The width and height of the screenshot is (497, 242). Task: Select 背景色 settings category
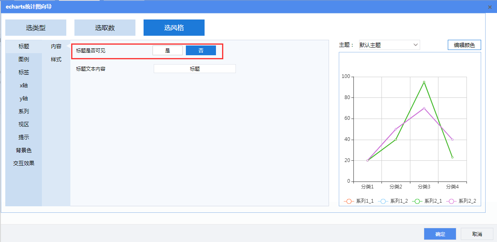pos(24,150)
